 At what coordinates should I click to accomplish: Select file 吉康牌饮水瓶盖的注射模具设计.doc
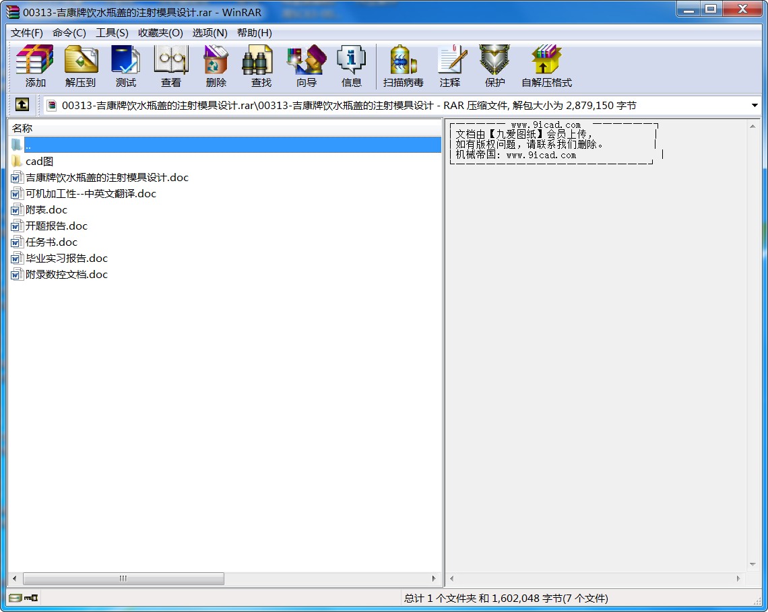106,177
